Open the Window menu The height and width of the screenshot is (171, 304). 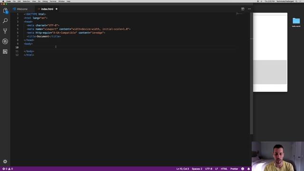[x=61, y=1]
